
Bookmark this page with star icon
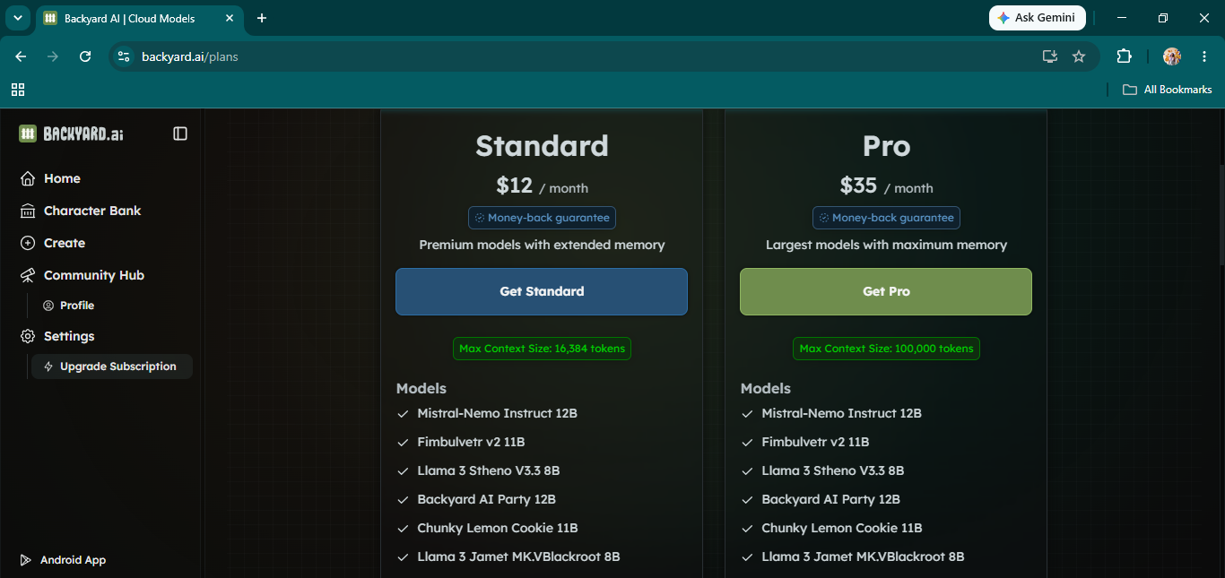click(1079, 56)
